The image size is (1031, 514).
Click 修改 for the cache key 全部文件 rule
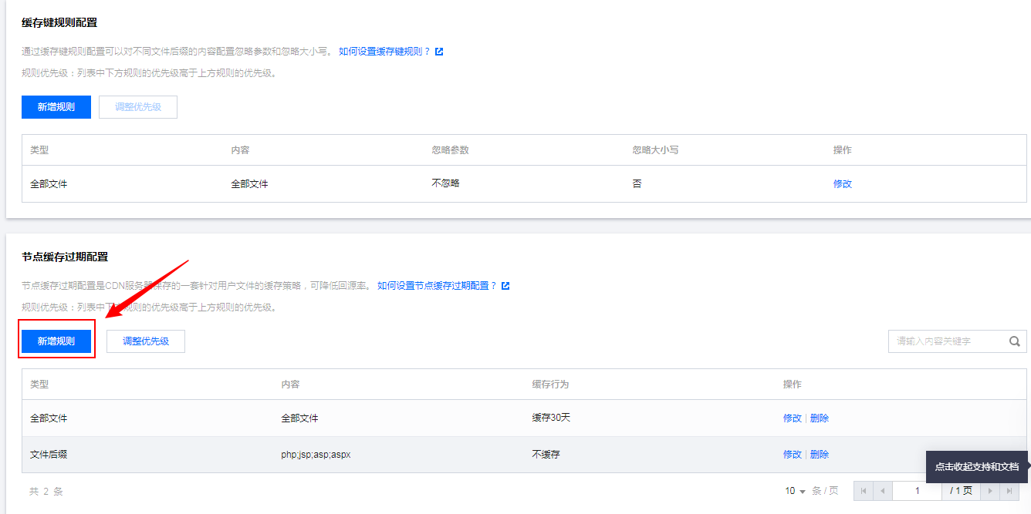842,183
